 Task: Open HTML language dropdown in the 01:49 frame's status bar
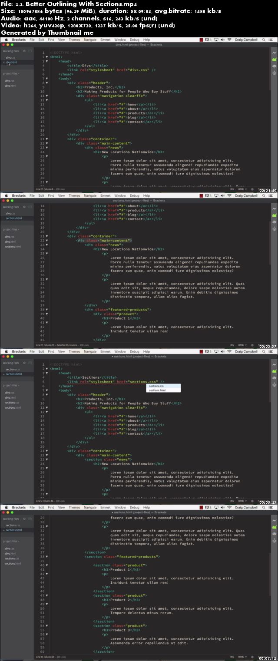click(242, 189)
